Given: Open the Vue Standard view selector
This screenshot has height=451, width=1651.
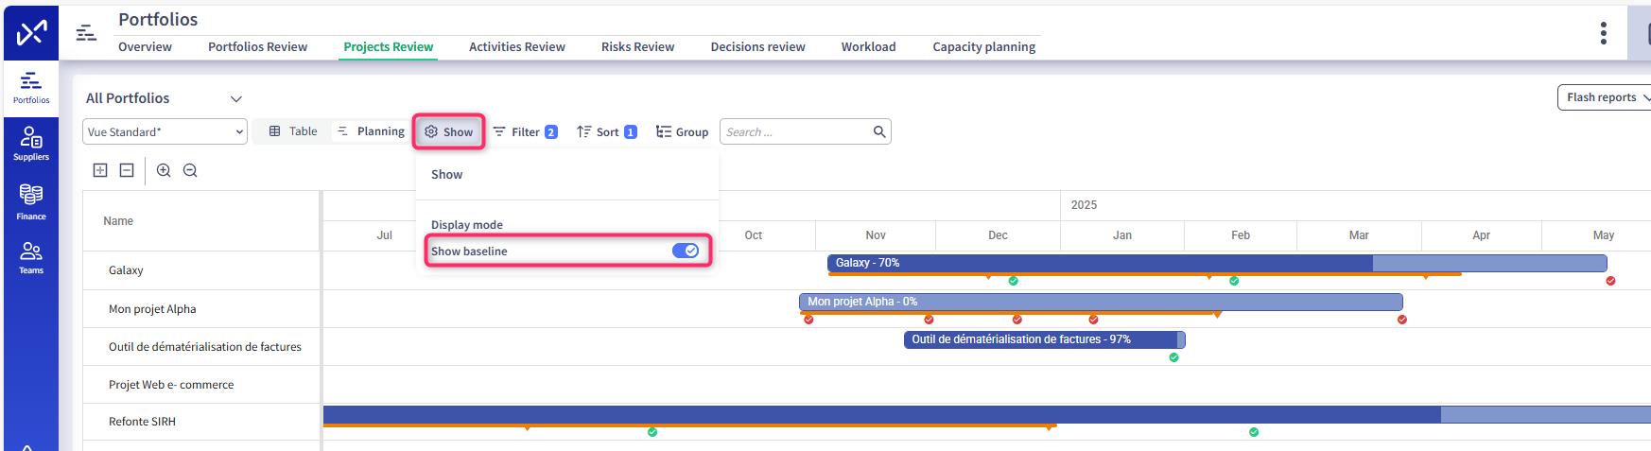Looking at the screenshot, I should [165, 131].
